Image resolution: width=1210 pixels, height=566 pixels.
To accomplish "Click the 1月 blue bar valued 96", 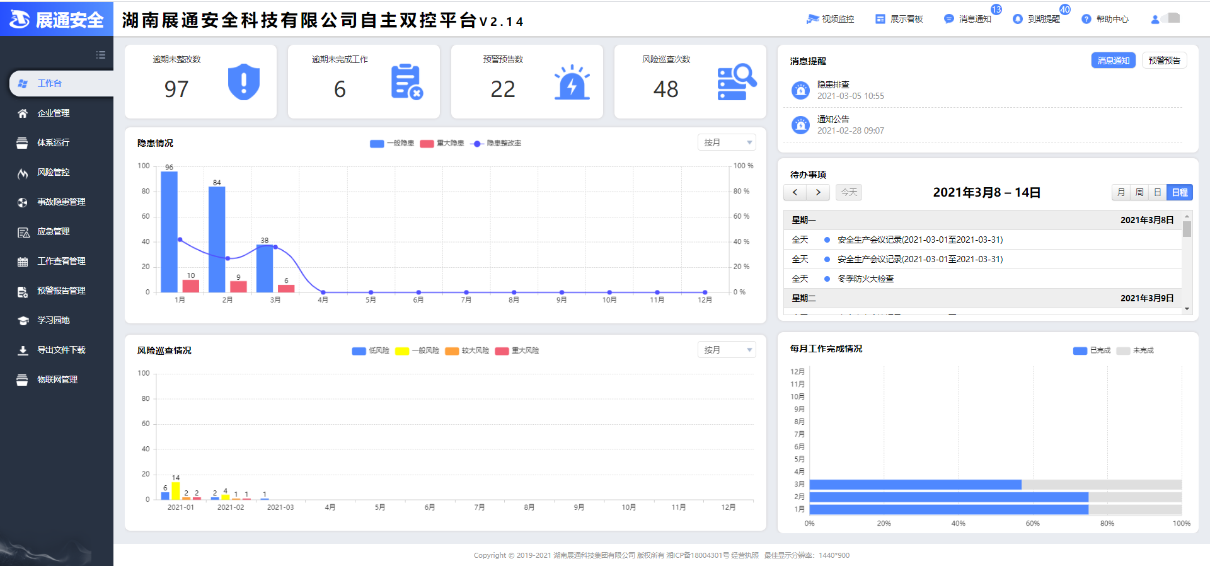I will pos(169,232).
